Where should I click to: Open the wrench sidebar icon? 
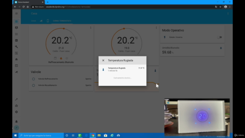click(16, 47)
